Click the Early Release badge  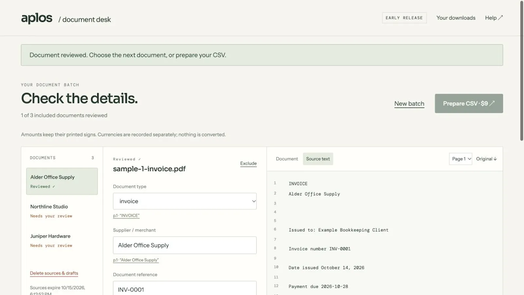coord(404,18)
